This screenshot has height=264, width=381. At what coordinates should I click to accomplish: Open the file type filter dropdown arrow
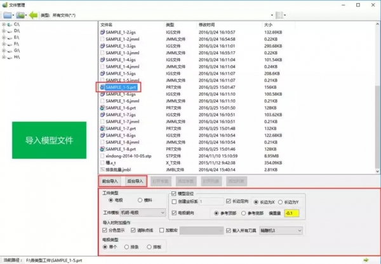272,15
